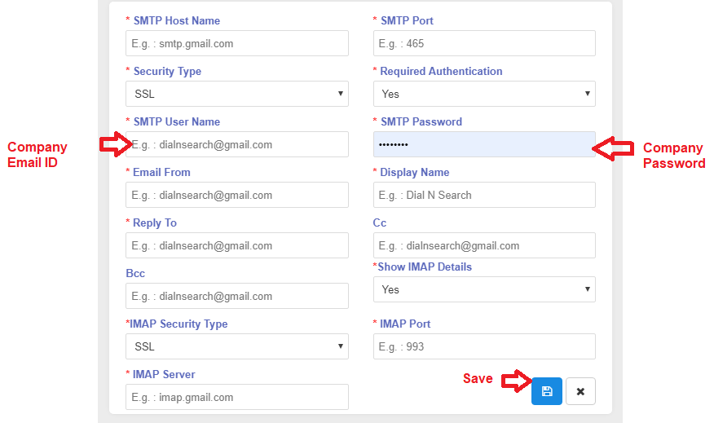
Task: Select the SMTP User Name field
Action: pyautogui.click(x=236, y=144)
